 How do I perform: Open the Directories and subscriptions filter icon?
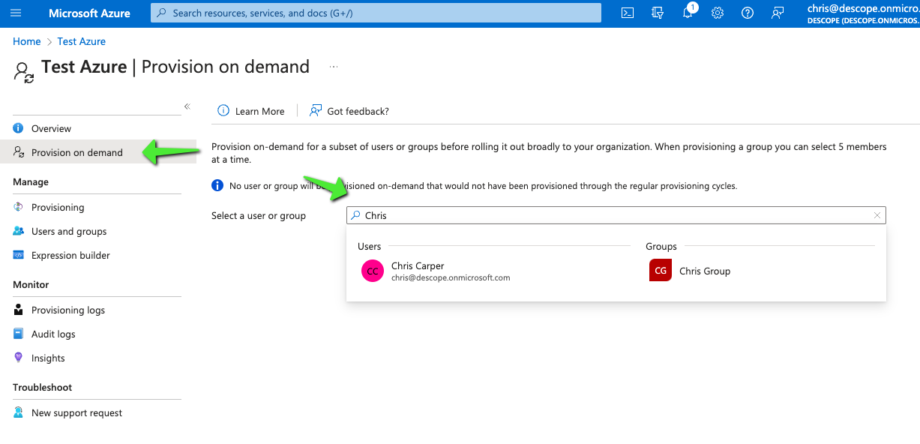click(x=658, y=13)
